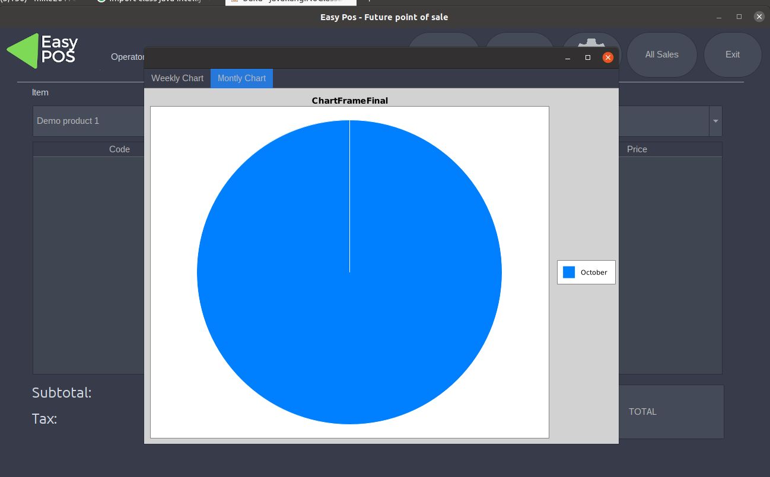770x477 pixels.
Task: Select the Montly Chart tab
Action: (x=241, y=78)
